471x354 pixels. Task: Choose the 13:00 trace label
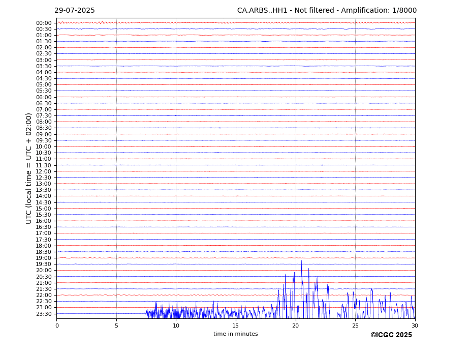click(44, 184)
